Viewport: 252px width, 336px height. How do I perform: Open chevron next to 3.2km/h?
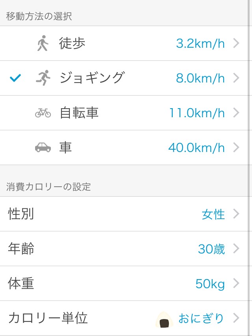pos(236,43)
